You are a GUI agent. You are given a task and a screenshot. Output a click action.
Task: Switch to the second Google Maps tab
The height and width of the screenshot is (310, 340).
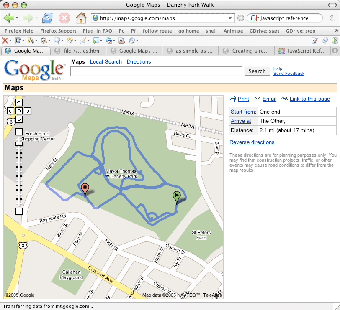(x=135, y=51)
